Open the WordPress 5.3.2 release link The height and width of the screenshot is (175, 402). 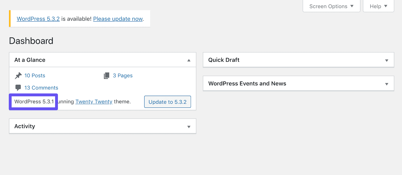pos(38,19)
